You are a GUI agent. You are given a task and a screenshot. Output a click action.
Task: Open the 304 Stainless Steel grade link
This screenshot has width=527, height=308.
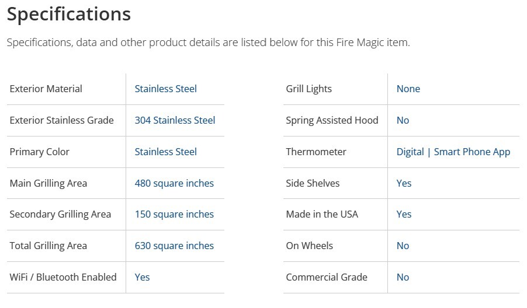coord(175,120)
